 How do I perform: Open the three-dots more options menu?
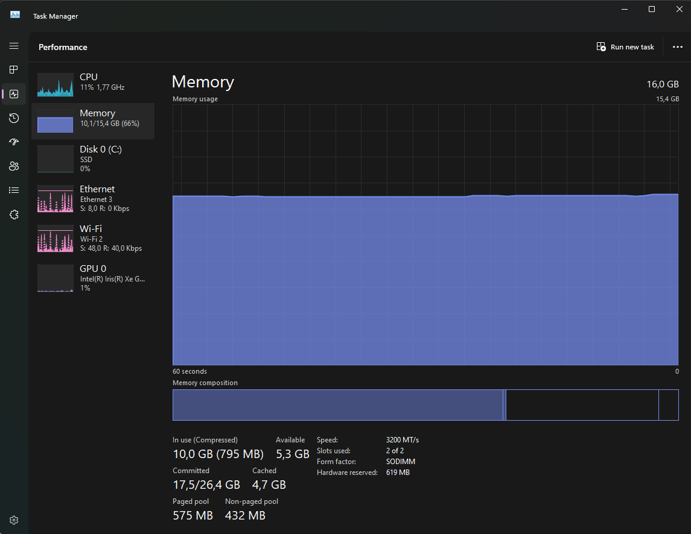point(677,46)
